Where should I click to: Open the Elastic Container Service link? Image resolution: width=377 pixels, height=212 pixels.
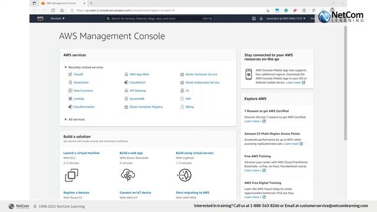pyautogui.click(x=201, y=74)
